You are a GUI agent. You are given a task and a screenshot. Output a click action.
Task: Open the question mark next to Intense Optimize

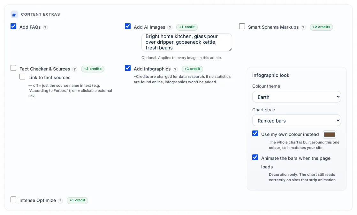60,201
